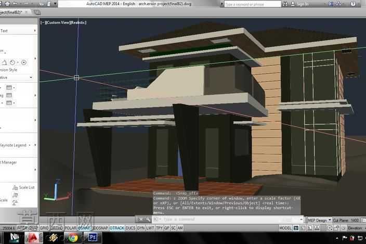Open the Keynote Legend dropdown arrow

[x=30, y=145]
